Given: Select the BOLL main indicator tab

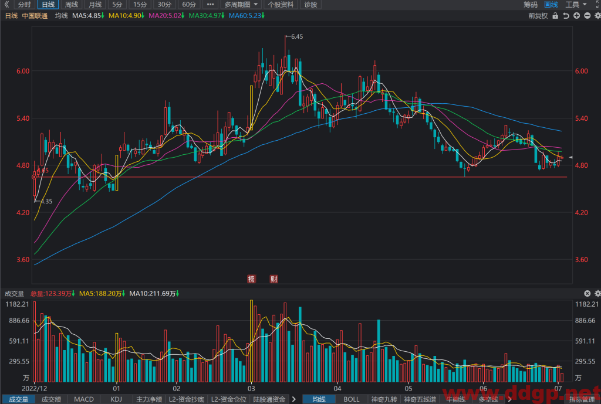Looking at the screenshot, I should pyautogui.click(x=352, y=399).
